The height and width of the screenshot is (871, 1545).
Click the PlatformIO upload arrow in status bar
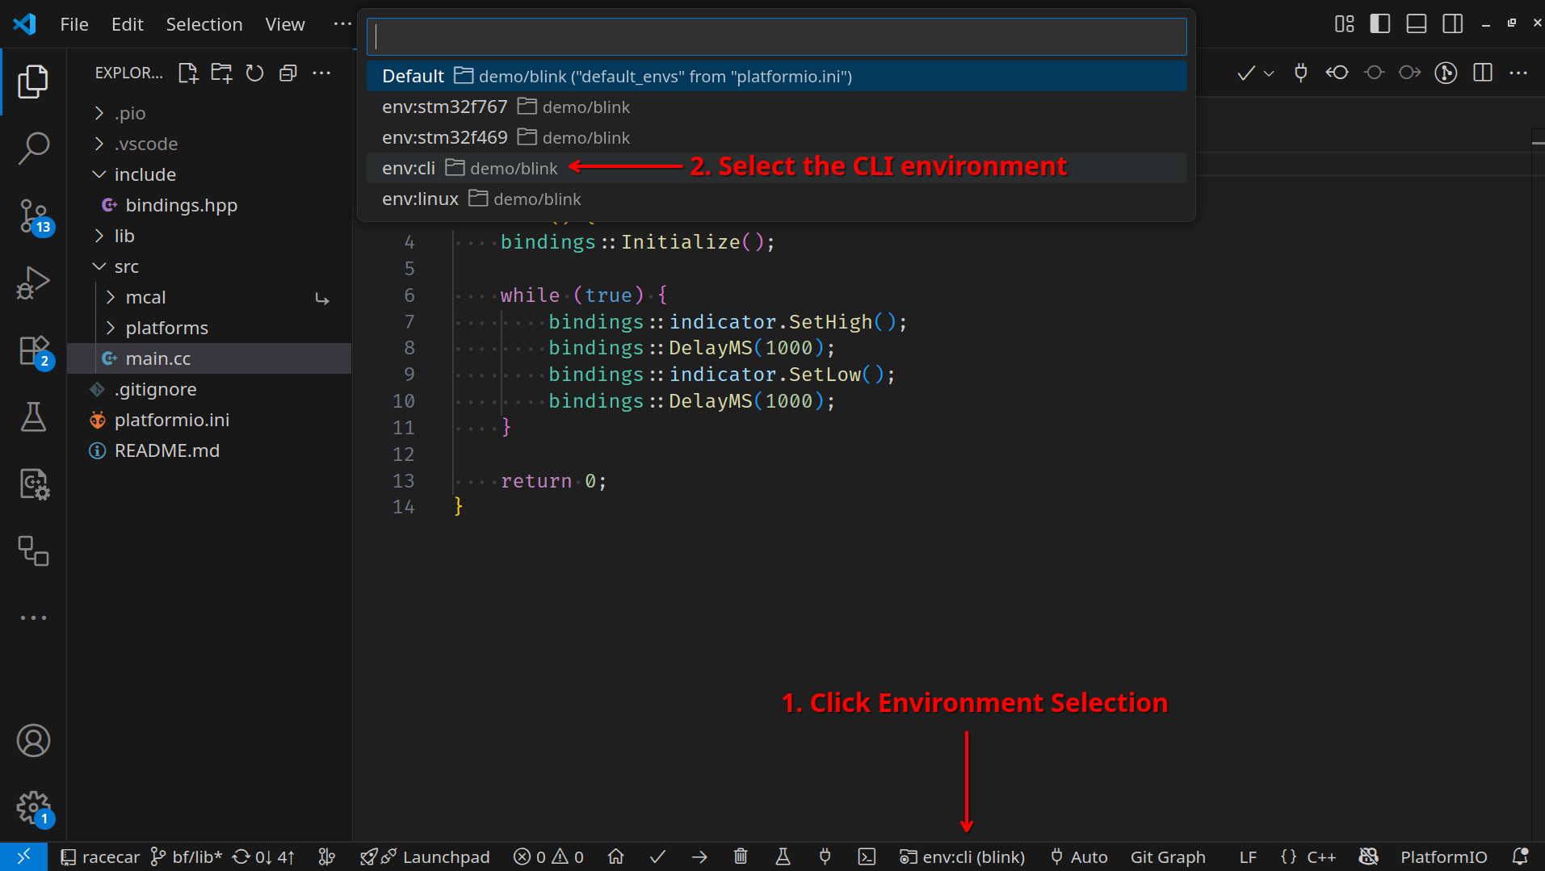(x=699, y=856)
